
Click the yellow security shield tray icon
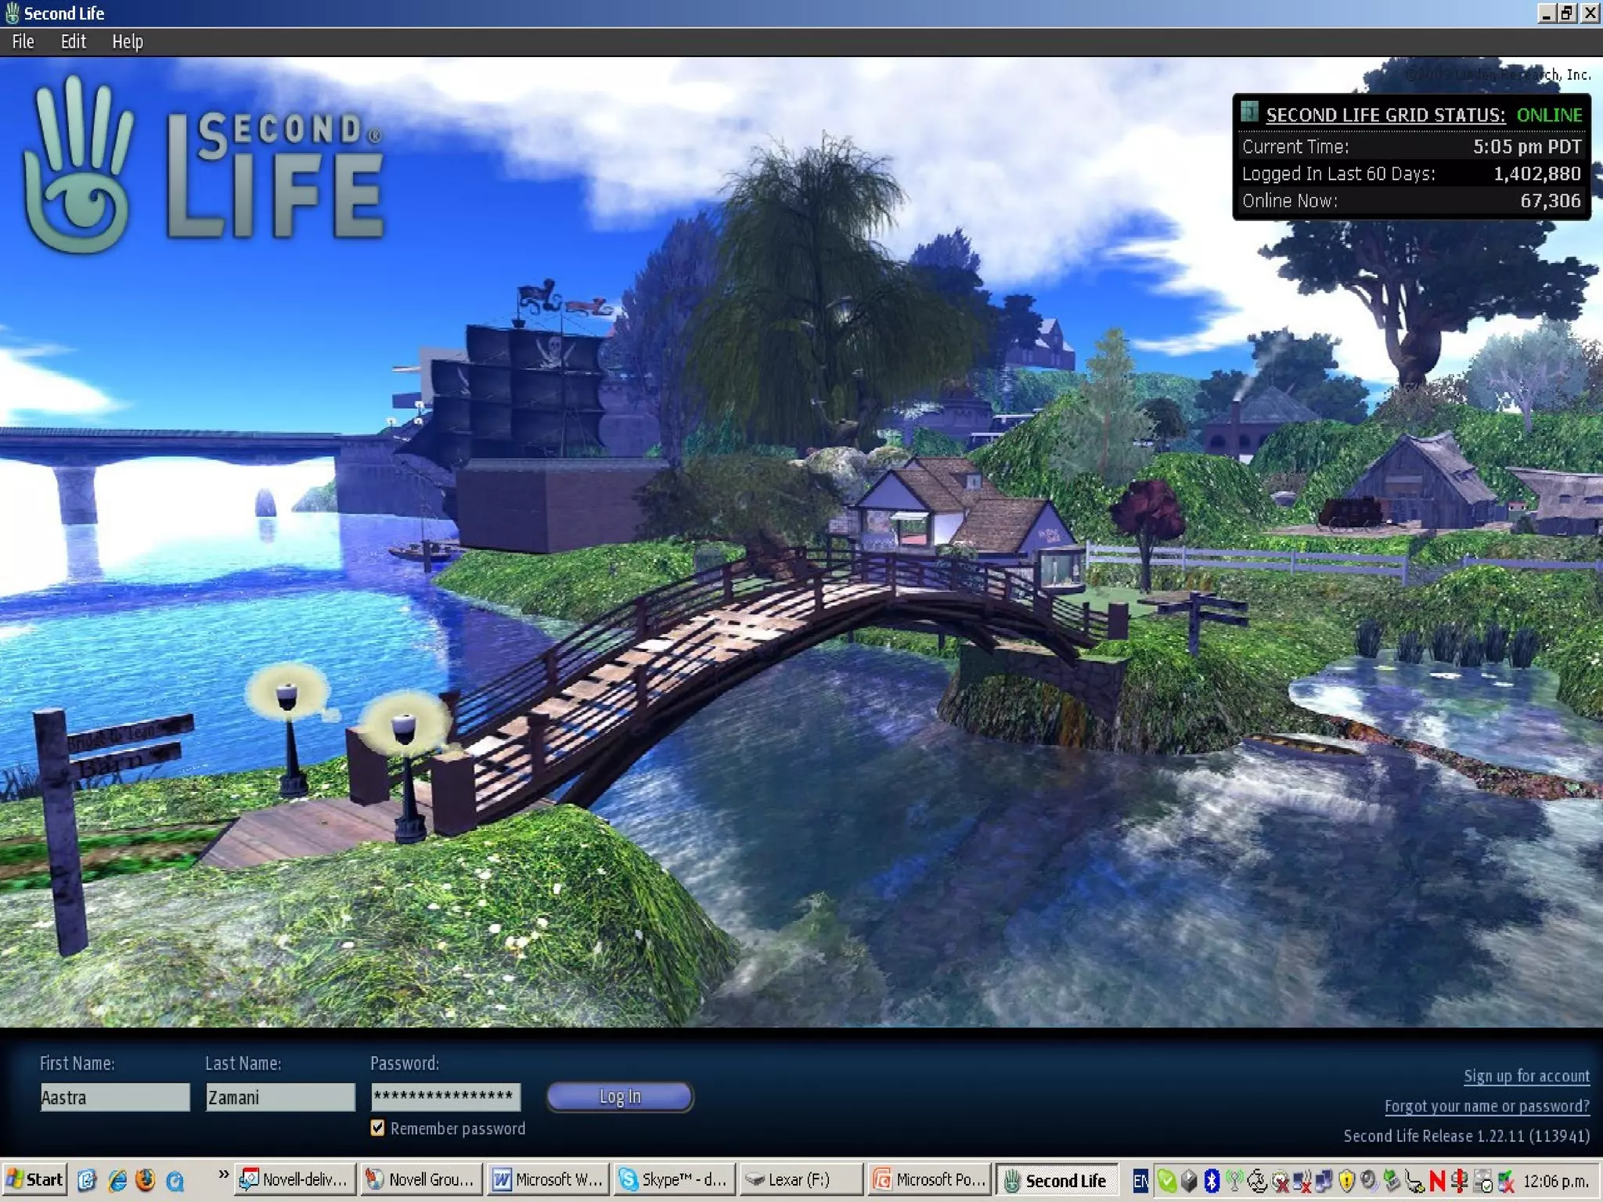coord(1346,1181)
